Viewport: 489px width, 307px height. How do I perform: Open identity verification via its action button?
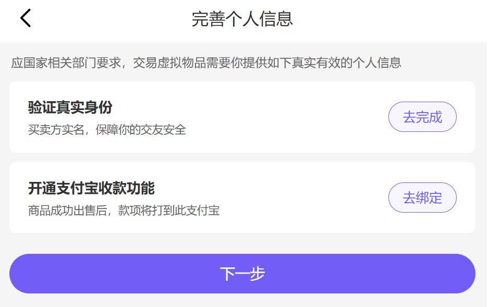coord(422,117)
